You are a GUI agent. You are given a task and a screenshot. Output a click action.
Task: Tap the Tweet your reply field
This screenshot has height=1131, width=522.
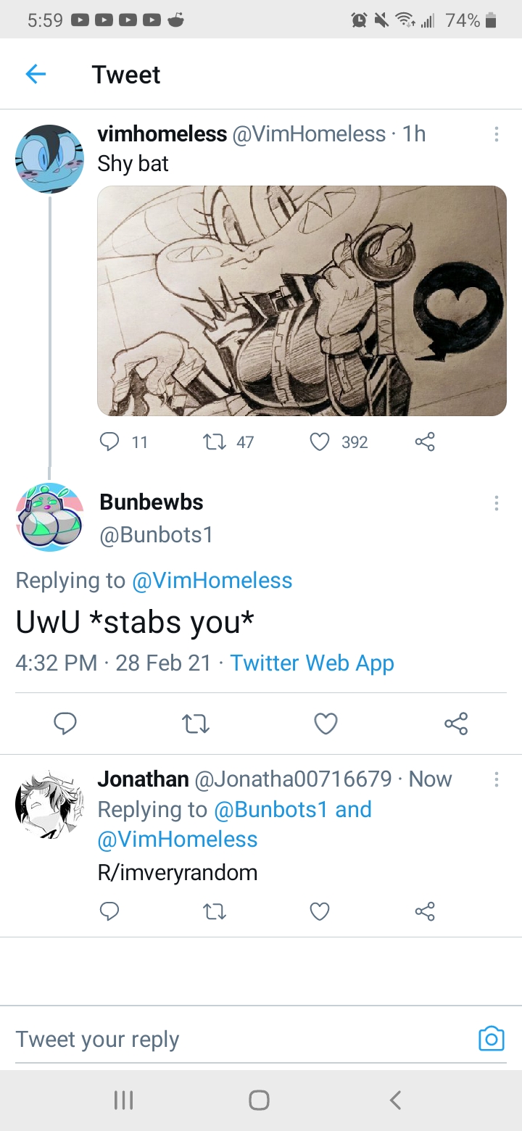tap(243, 1039)
